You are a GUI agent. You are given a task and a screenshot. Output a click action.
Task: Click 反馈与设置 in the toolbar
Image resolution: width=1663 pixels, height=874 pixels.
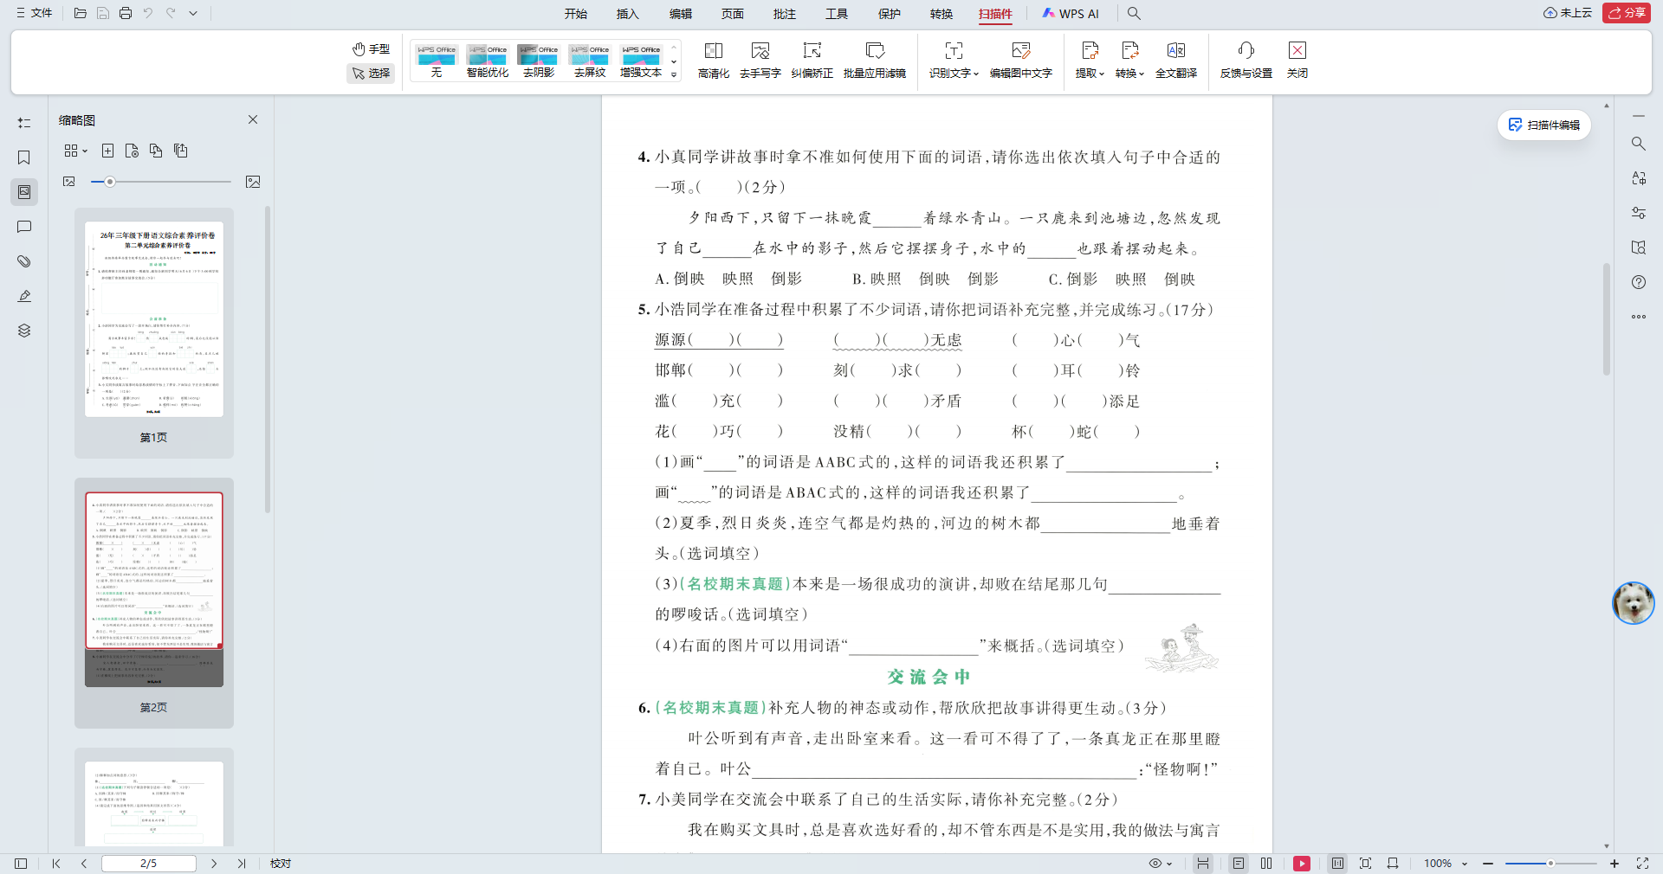point(1245,61)
